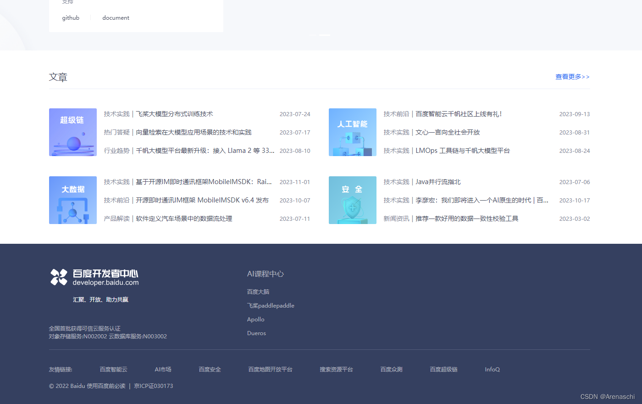Click date 2023-09-13 text
Screen dimensions: 642x404
click(575, 114)
